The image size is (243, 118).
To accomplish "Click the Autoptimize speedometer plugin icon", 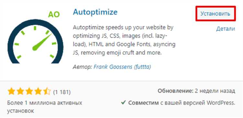I will pos(36,37).
